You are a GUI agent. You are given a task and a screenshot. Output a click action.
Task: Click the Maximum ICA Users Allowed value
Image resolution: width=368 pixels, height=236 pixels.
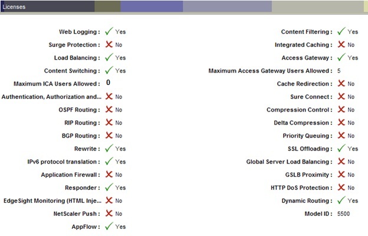coord(109,83)
